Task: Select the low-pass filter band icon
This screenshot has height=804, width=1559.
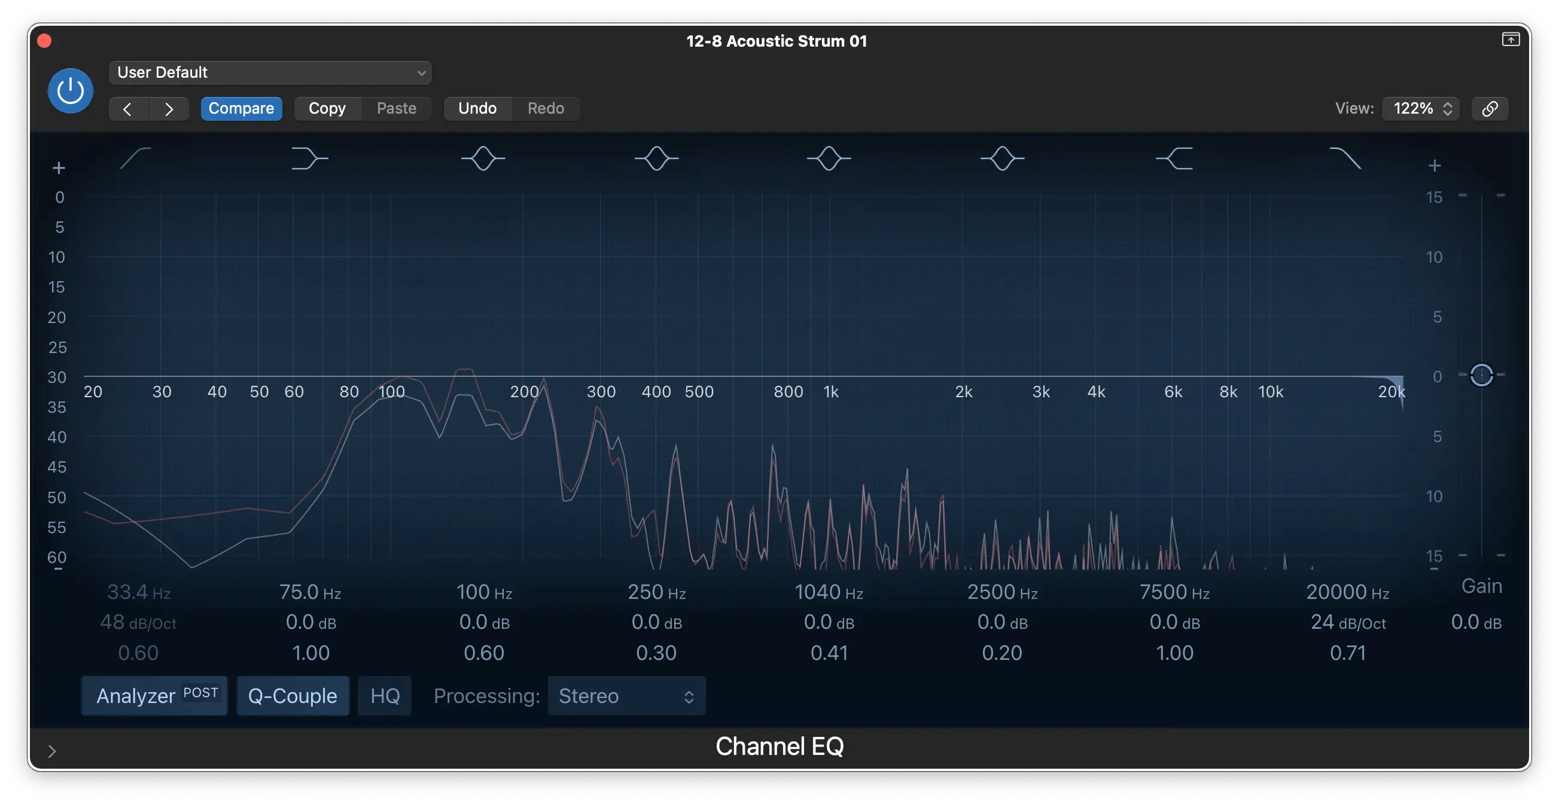Action: click(x=1347, y=158)
